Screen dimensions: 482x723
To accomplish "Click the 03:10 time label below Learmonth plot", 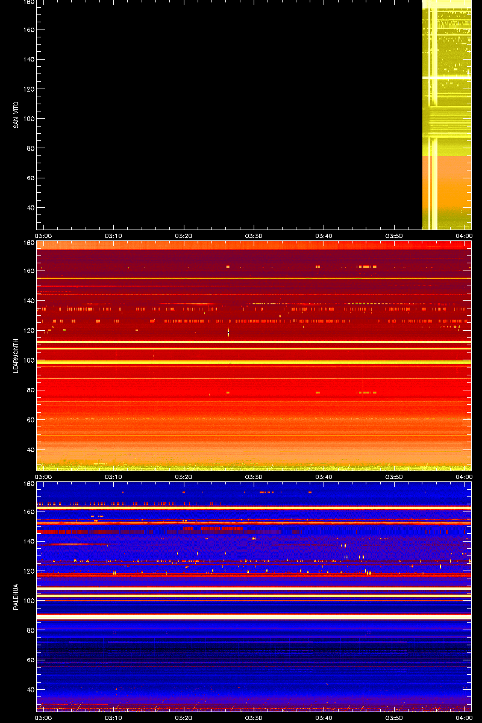I will 114,477.
